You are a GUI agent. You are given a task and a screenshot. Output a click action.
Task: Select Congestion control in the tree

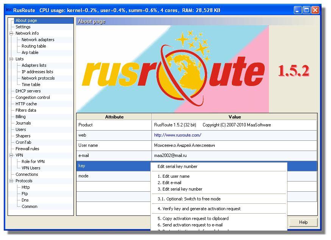[33, 97]
